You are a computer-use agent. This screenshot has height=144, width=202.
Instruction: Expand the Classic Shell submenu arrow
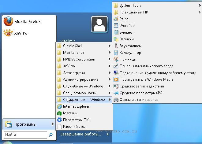110,46
